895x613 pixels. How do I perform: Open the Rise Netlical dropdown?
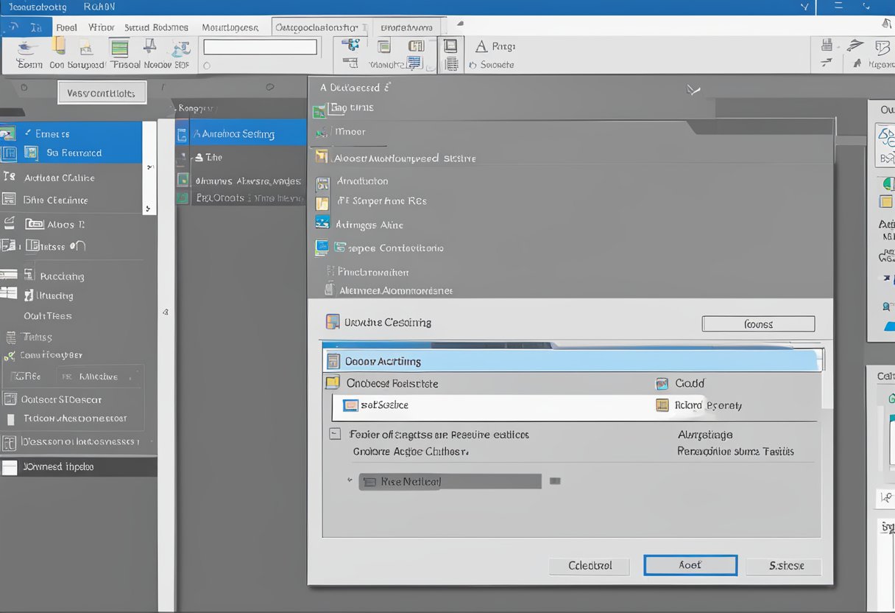(x=449, y=481)
